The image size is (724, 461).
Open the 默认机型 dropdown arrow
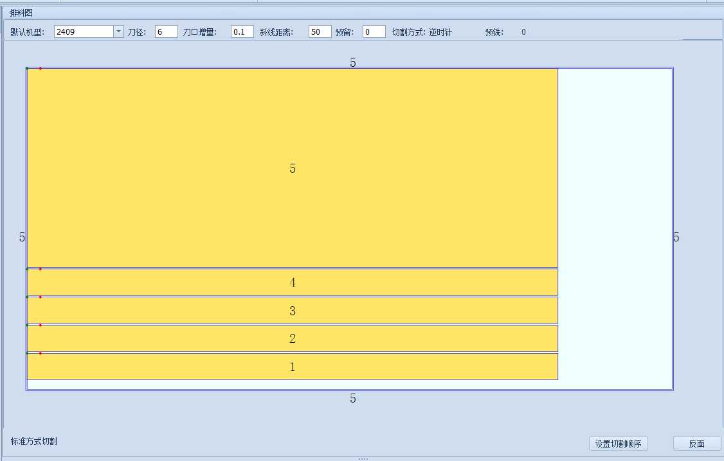pyautogui.click(x=119, y=31)
